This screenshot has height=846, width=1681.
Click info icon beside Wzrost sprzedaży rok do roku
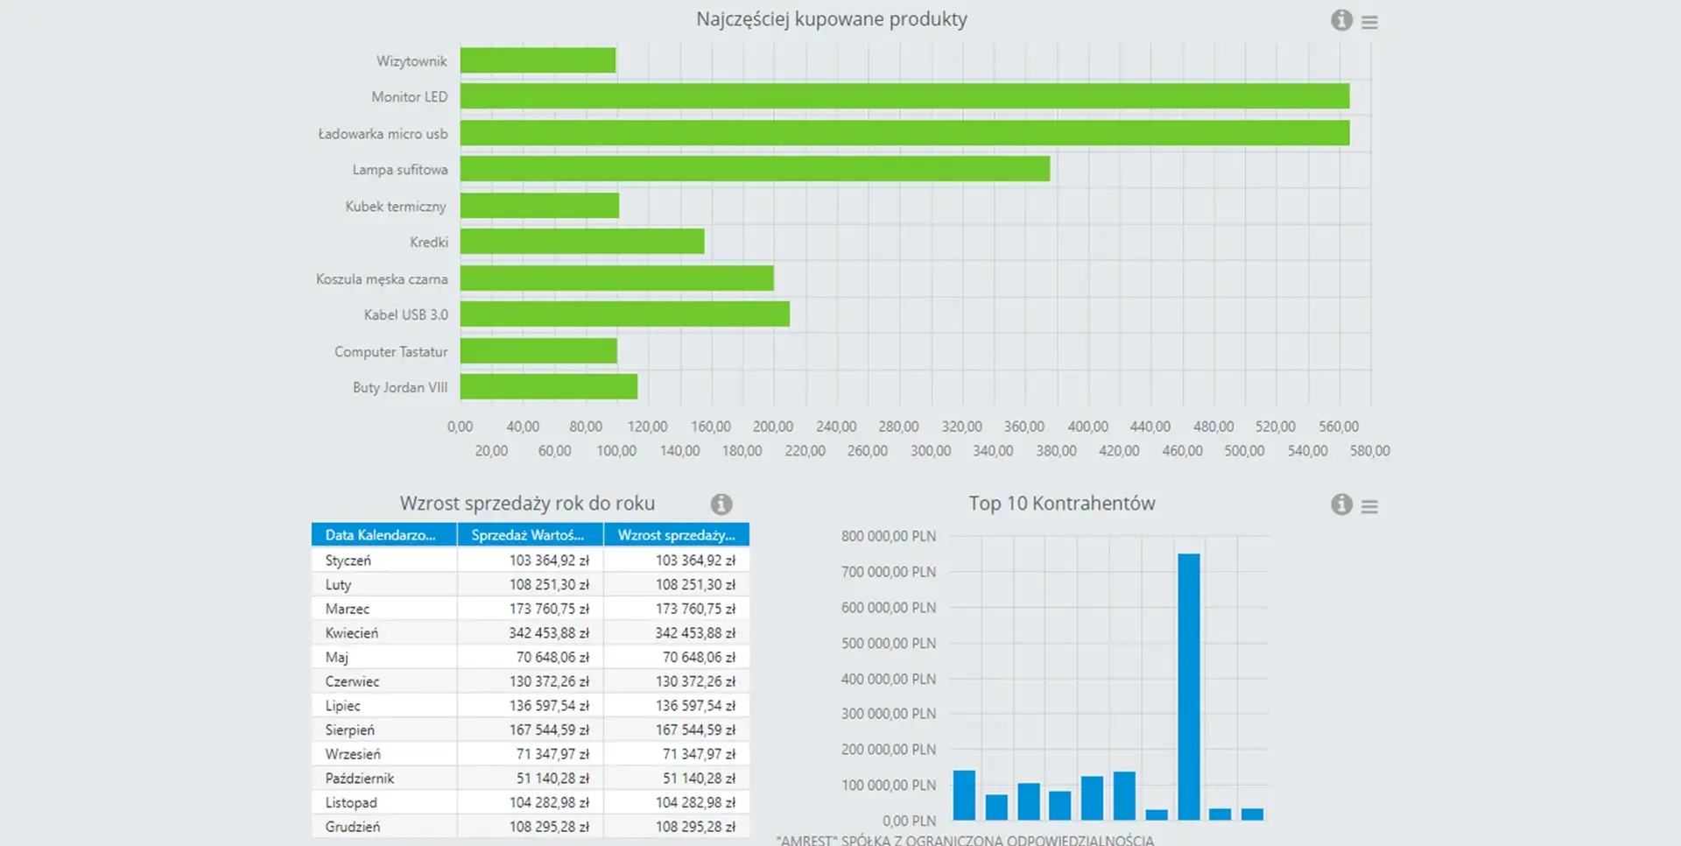point(721,504)
